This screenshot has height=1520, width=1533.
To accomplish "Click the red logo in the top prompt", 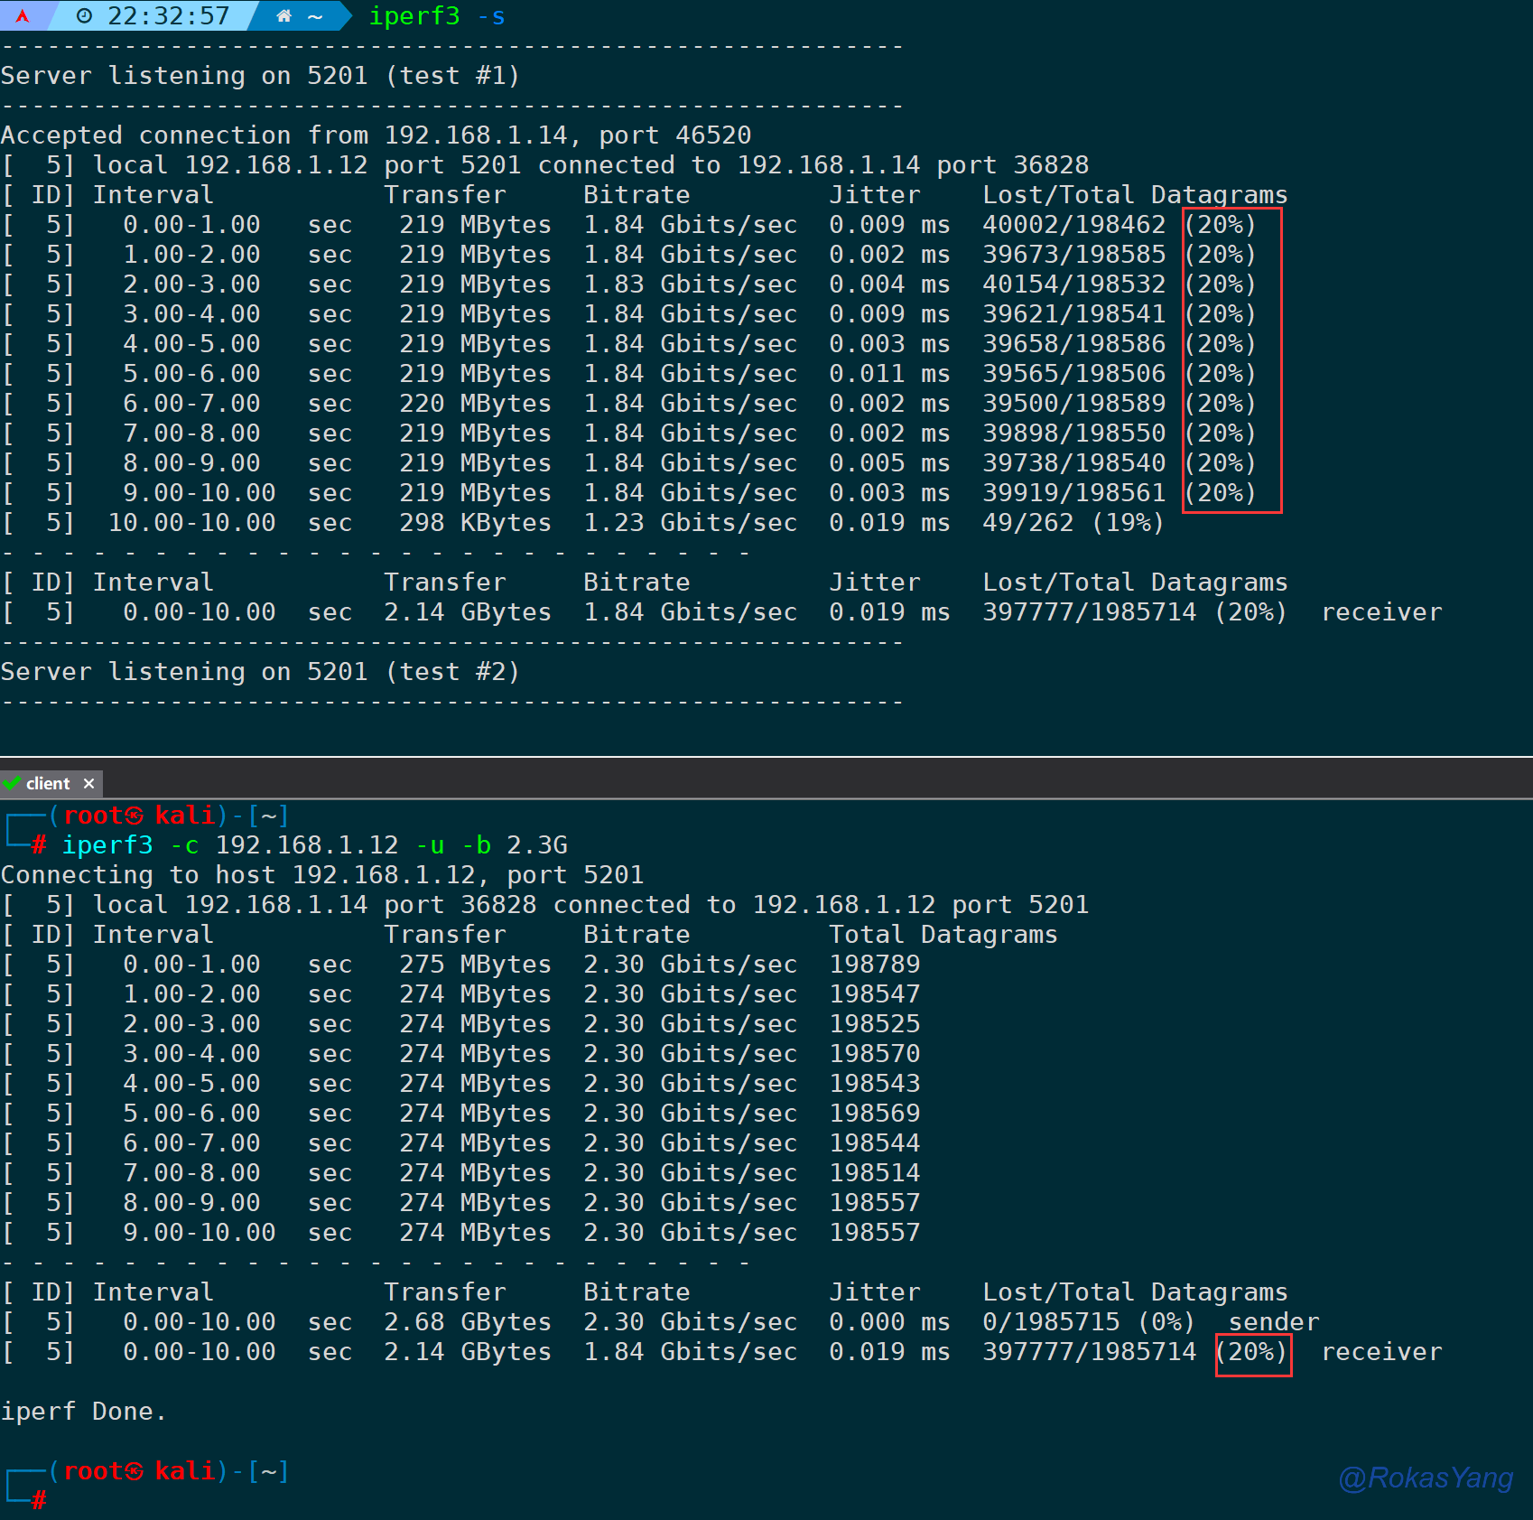I will tap(23, 16).
